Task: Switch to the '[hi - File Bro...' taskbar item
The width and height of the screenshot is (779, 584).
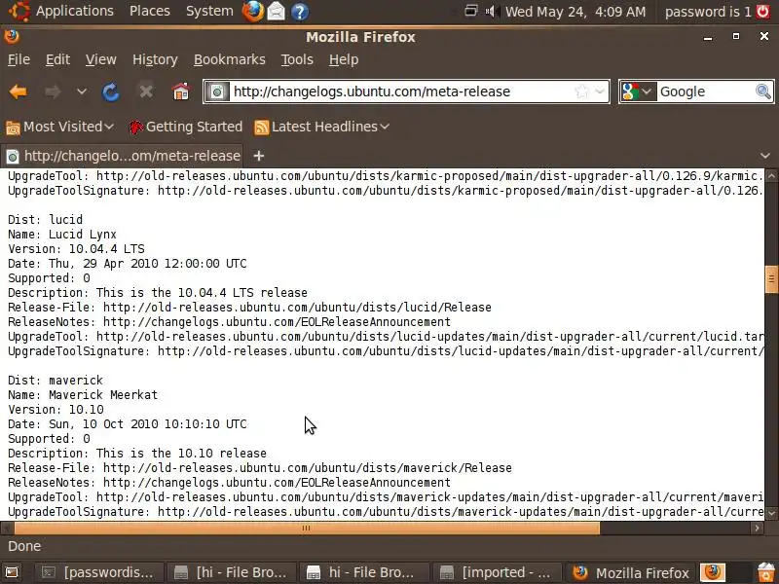Action: pyautogui.click(x=232, y=572)
